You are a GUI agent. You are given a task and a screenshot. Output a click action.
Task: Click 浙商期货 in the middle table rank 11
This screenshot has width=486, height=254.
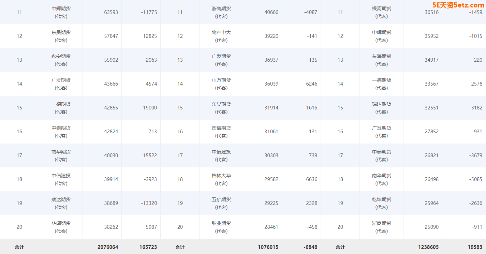click(221, 12)
